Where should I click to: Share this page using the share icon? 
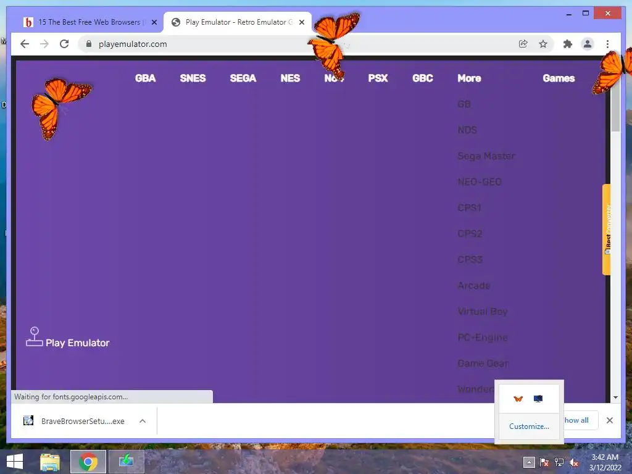click(523, 44)
